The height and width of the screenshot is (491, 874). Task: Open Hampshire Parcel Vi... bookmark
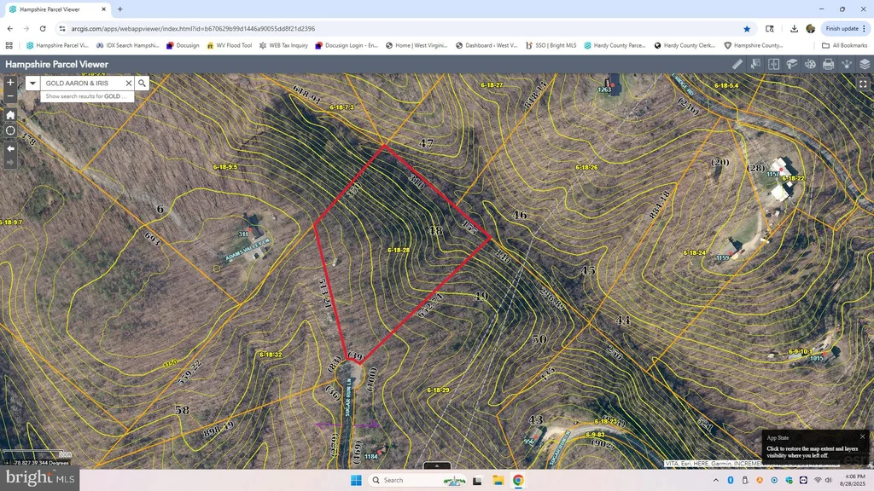57,45
